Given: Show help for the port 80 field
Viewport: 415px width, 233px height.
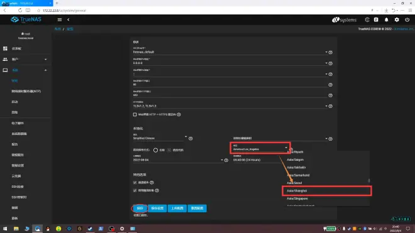Looking at the screenshot, I should click(x=330, y=85).
